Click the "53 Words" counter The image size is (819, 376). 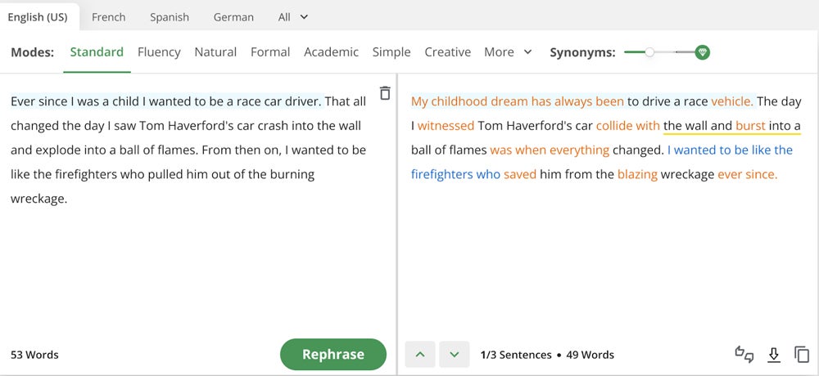(34, 355)
